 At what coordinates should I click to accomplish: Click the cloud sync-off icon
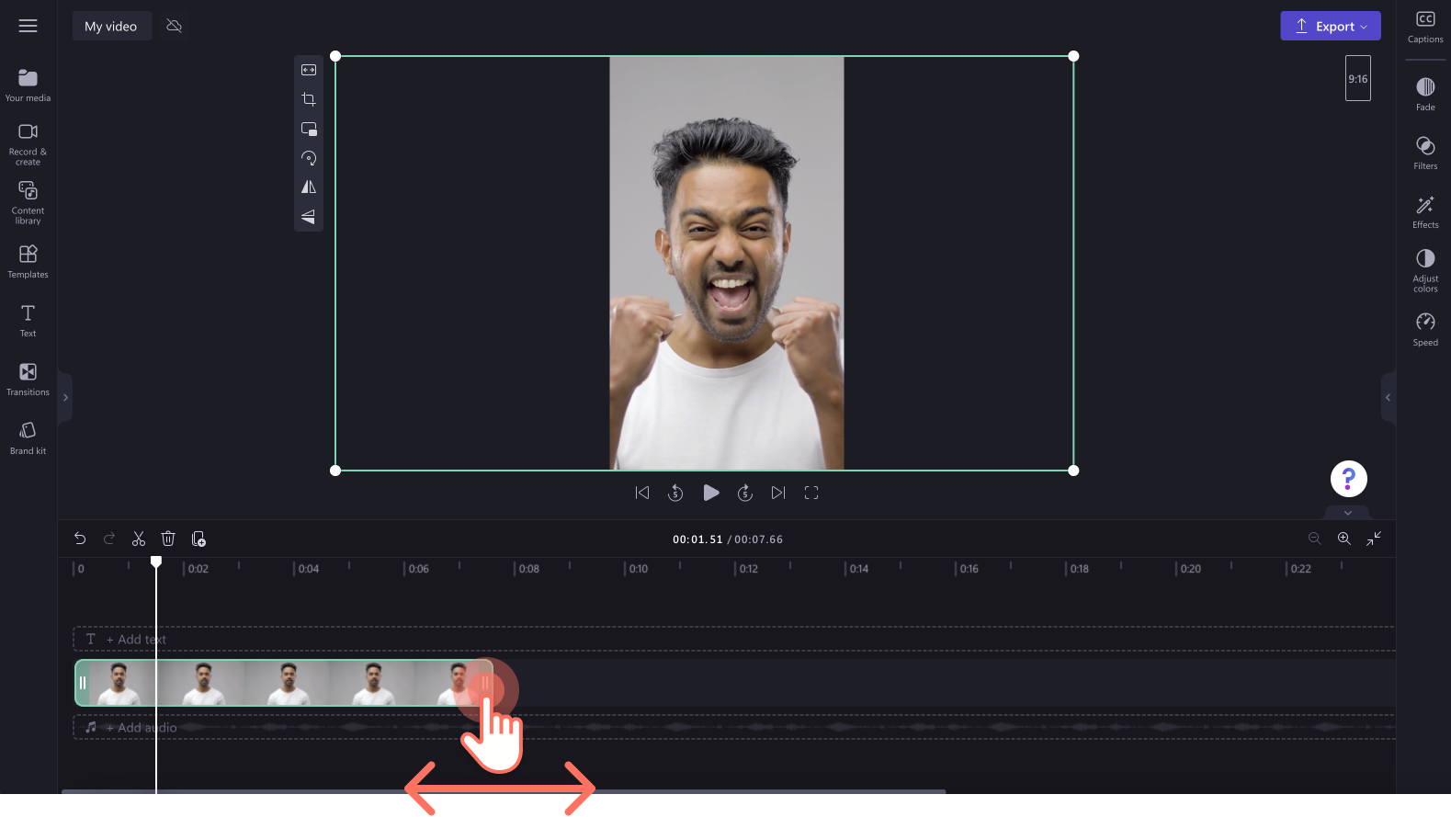174,26
